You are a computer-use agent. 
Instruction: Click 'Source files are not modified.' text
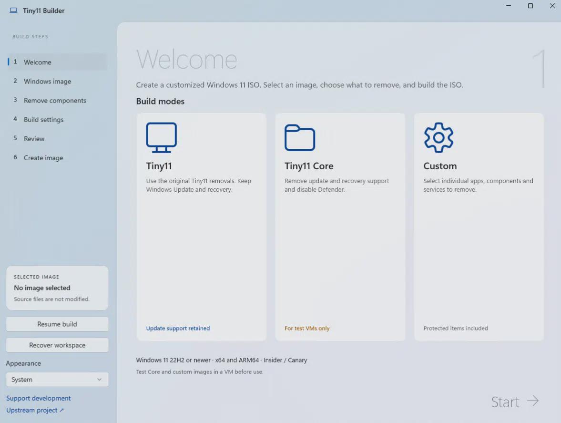pyautogui.click(x=51, y=299)
